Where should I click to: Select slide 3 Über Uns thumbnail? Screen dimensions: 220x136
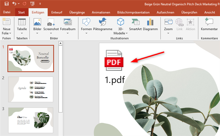pos(31,120)
